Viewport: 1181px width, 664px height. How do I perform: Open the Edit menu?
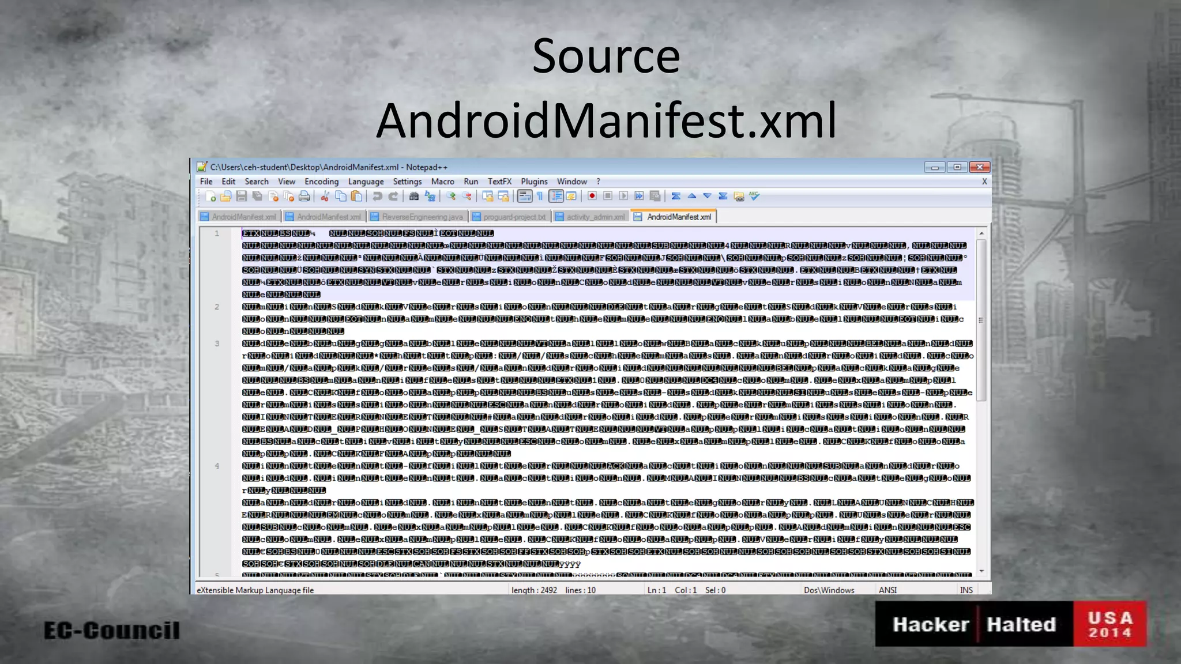pos(228,182)
